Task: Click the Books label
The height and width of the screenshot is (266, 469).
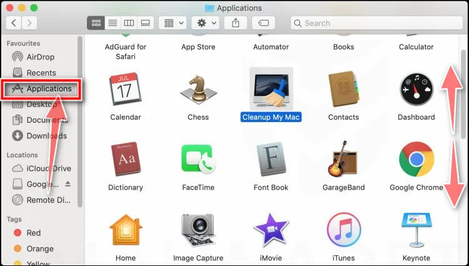Action: [344, 47]
